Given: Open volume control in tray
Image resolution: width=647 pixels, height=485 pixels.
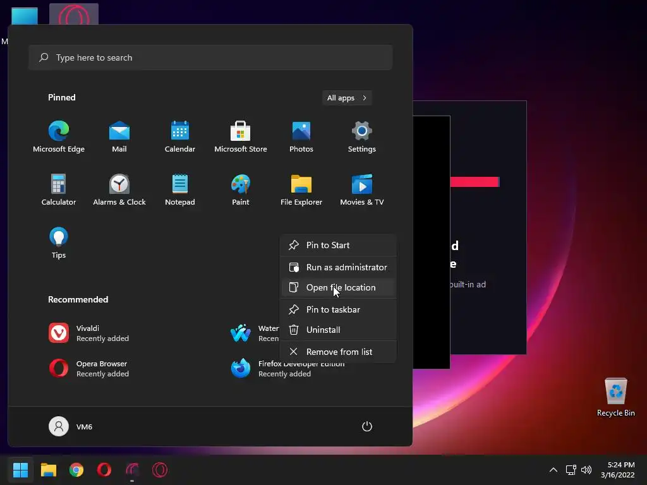Looking at the screenshot, I should [x=586, y=470].
